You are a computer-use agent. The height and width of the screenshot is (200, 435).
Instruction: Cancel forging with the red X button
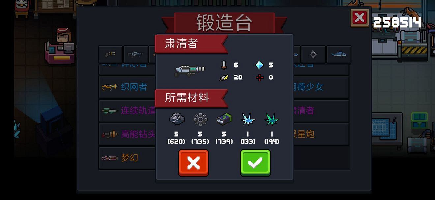[193, 163]
